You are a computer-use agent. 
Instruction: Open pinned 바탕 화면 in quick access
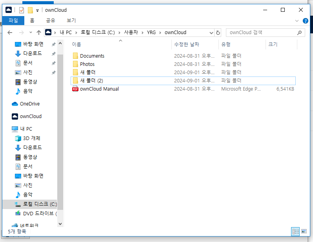coord(33,44)
